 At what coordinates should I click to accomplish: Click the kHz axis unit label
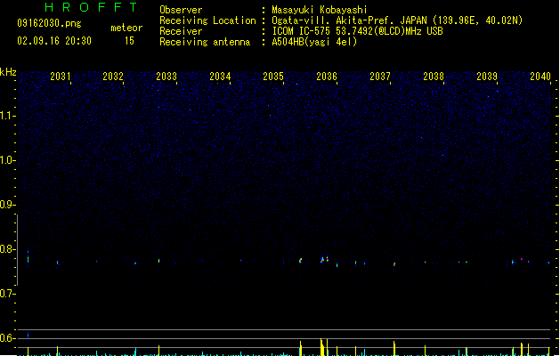[8, 72]
